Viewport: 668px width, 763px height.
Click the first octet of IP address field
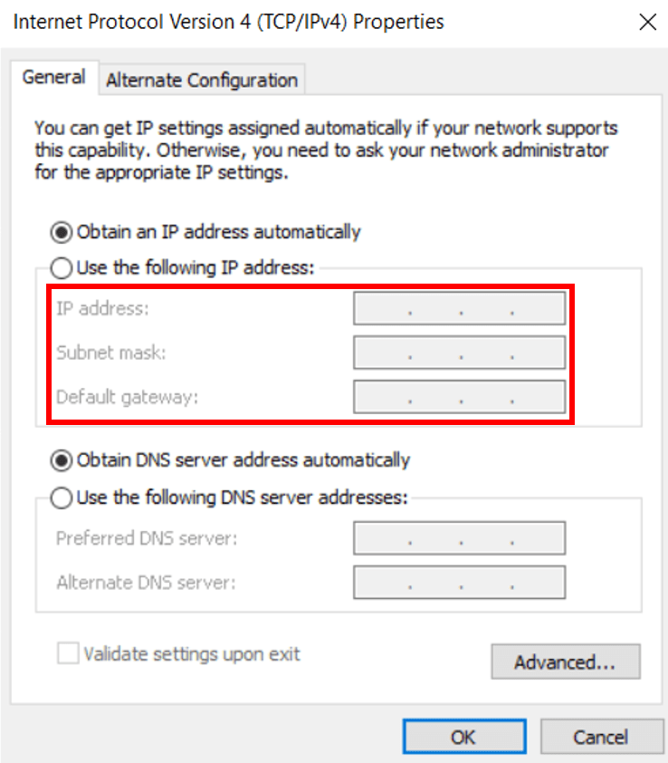pos(382,308)
